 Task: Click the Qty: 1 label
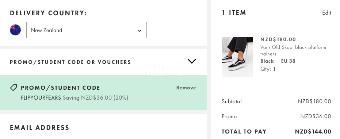pos(268,69)
